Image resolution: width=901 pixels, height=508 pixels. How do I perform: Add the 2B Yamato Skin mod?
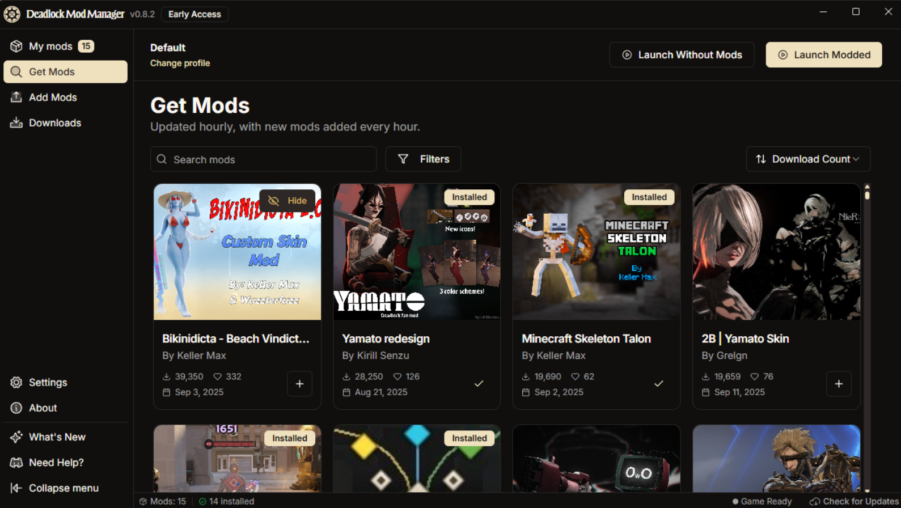coord(839,384)
